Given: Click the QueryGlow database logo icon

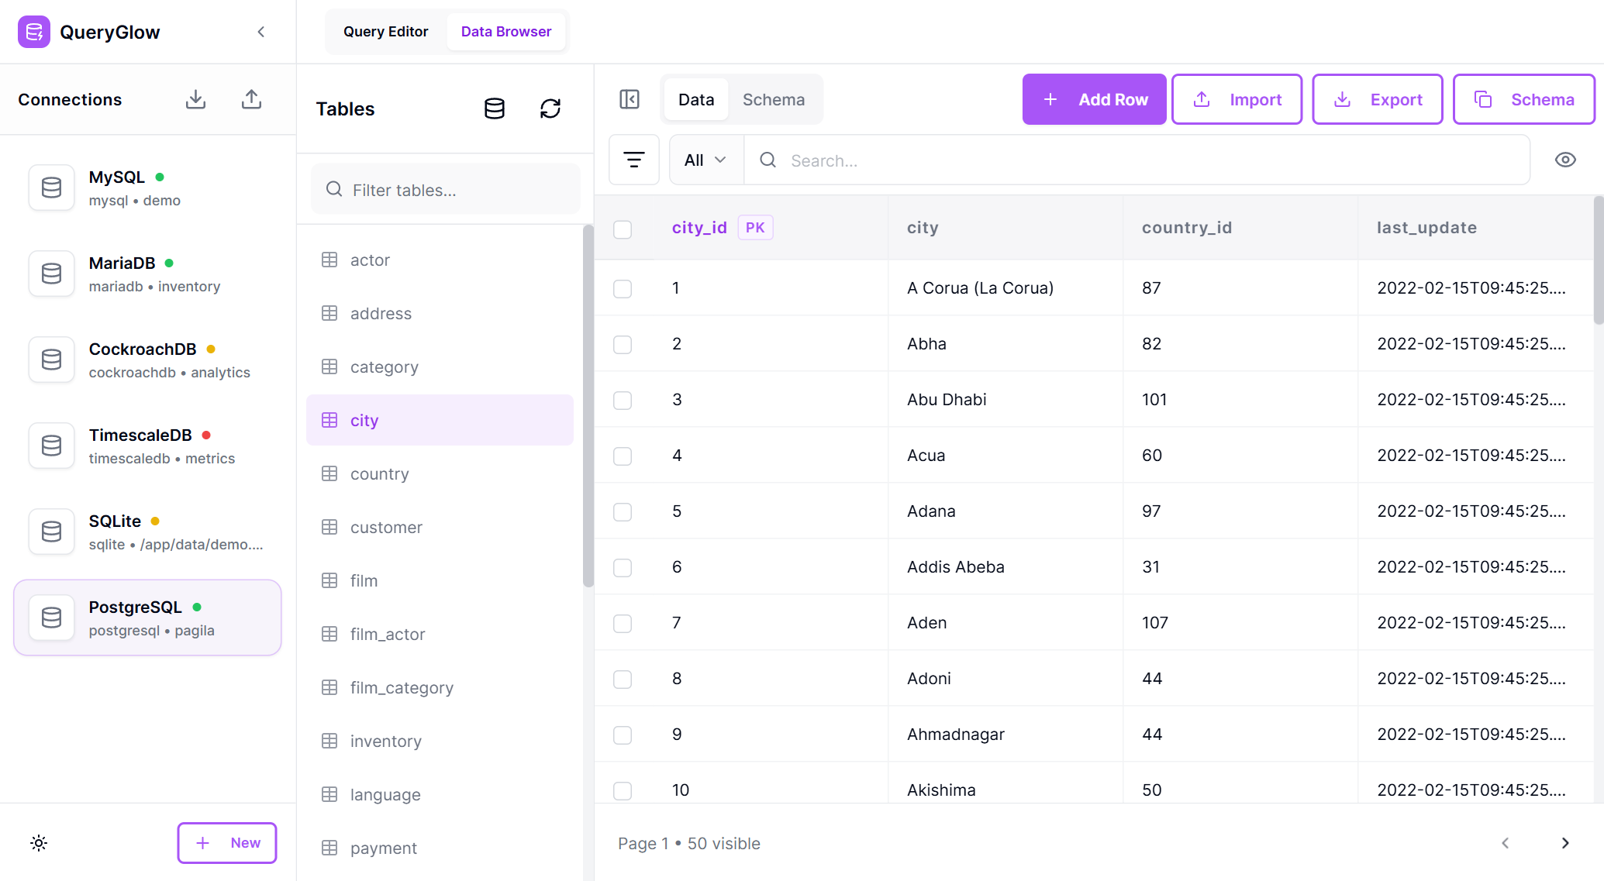Looking at the screenshot, I should [x=34, y=32].
